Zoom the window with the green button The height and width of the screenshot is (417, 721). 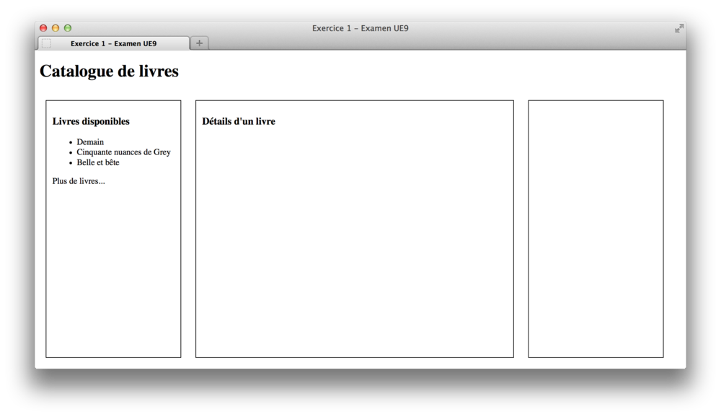coord(68,28)
